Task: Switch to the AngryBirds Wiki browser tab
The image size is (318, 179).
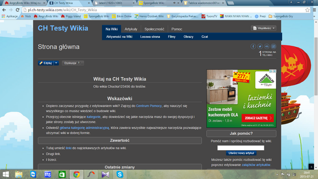Action: (25, 3)
